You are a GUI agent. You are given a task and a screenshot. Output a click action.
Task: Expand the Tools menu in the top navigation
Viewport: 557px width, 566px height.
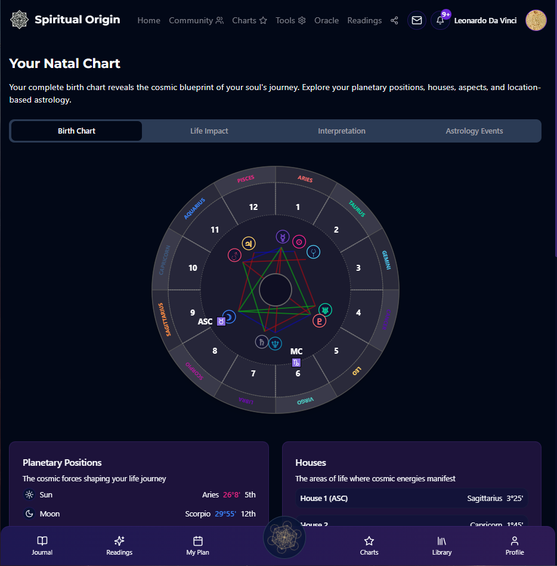coord(290,20)
